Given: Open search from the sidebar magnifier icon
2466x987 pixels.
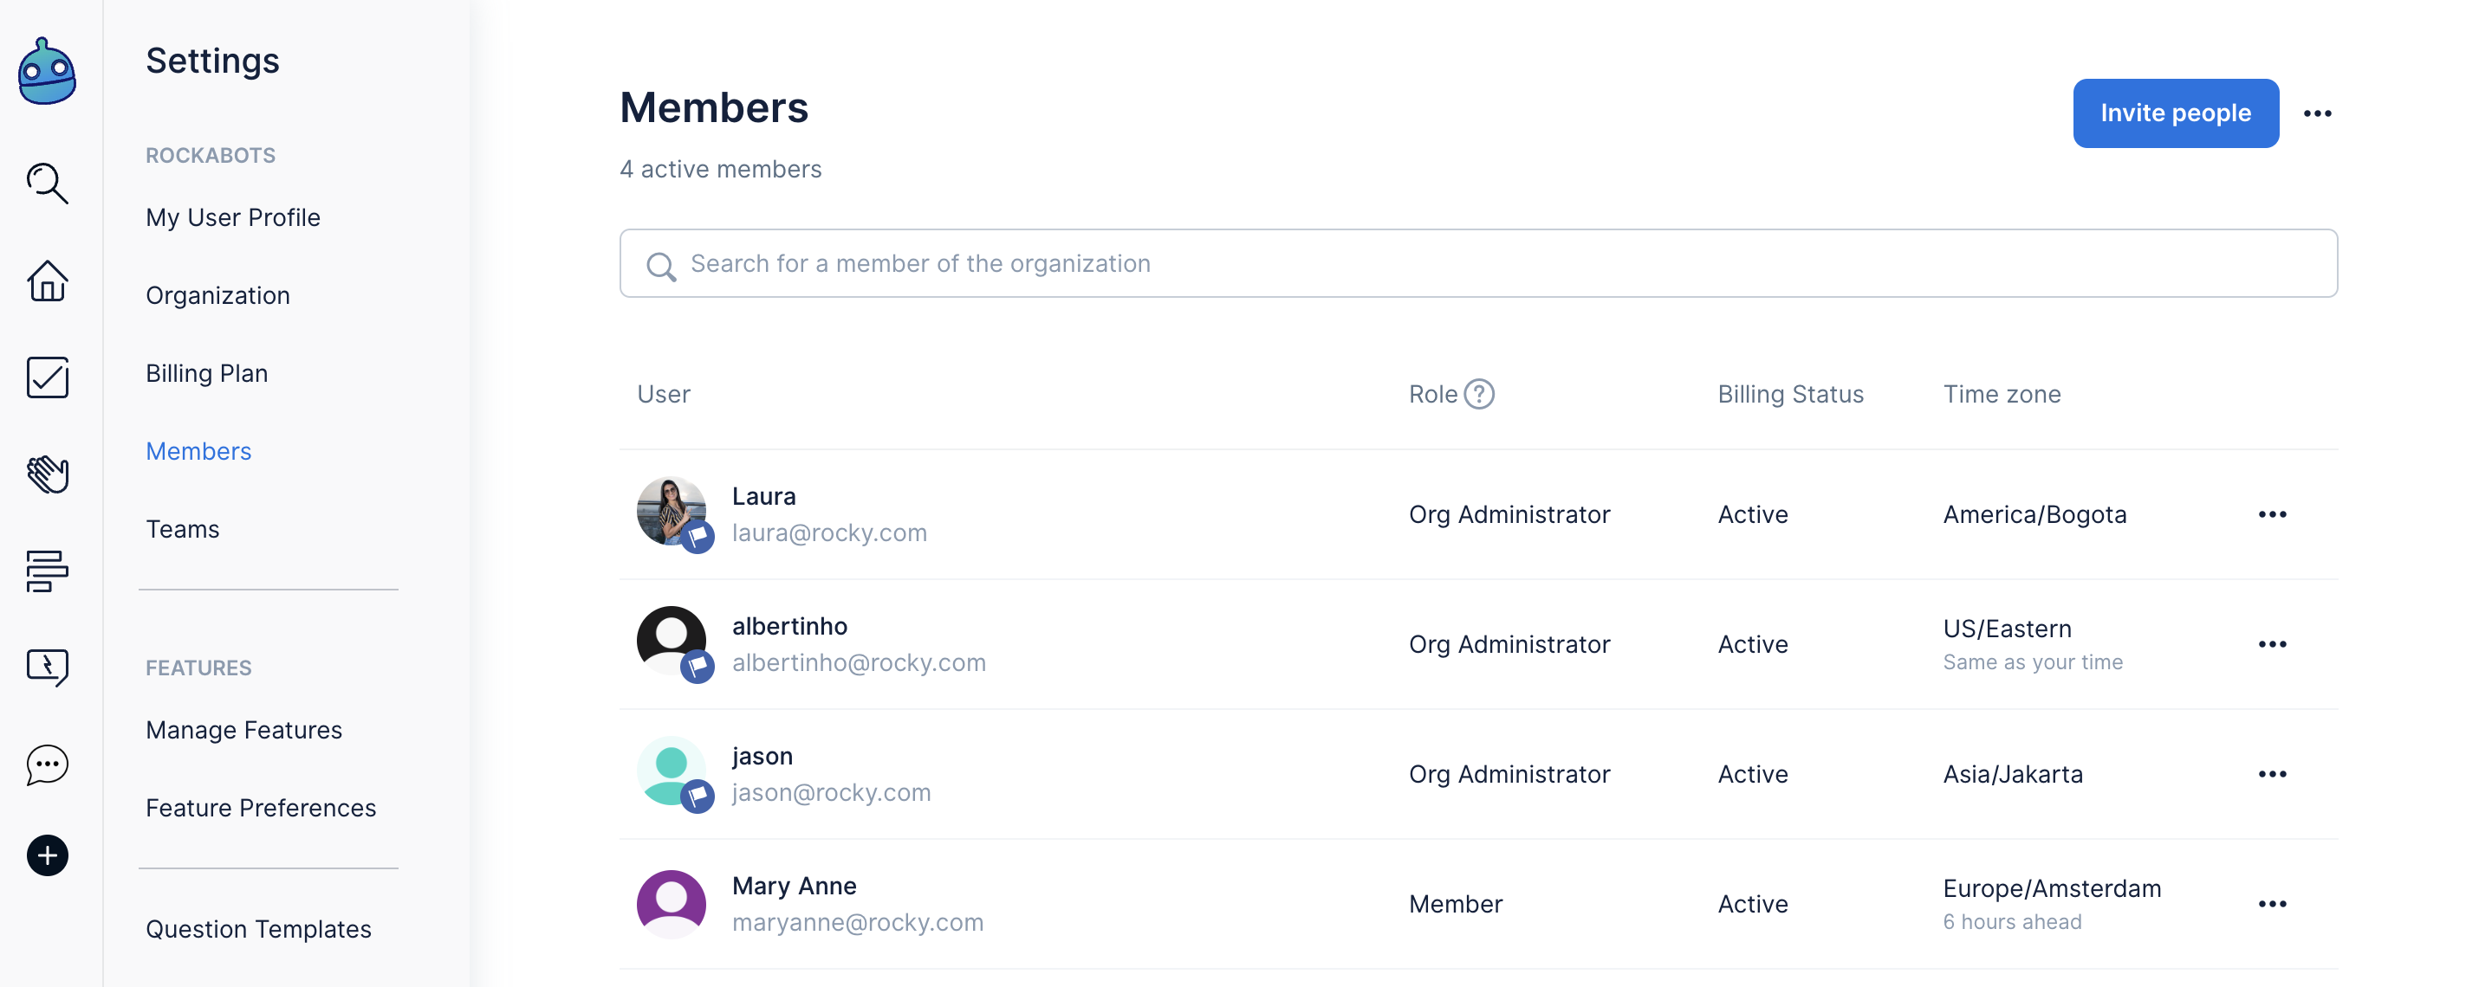Looking at the screenshot, I should click(x=47, y=183).
